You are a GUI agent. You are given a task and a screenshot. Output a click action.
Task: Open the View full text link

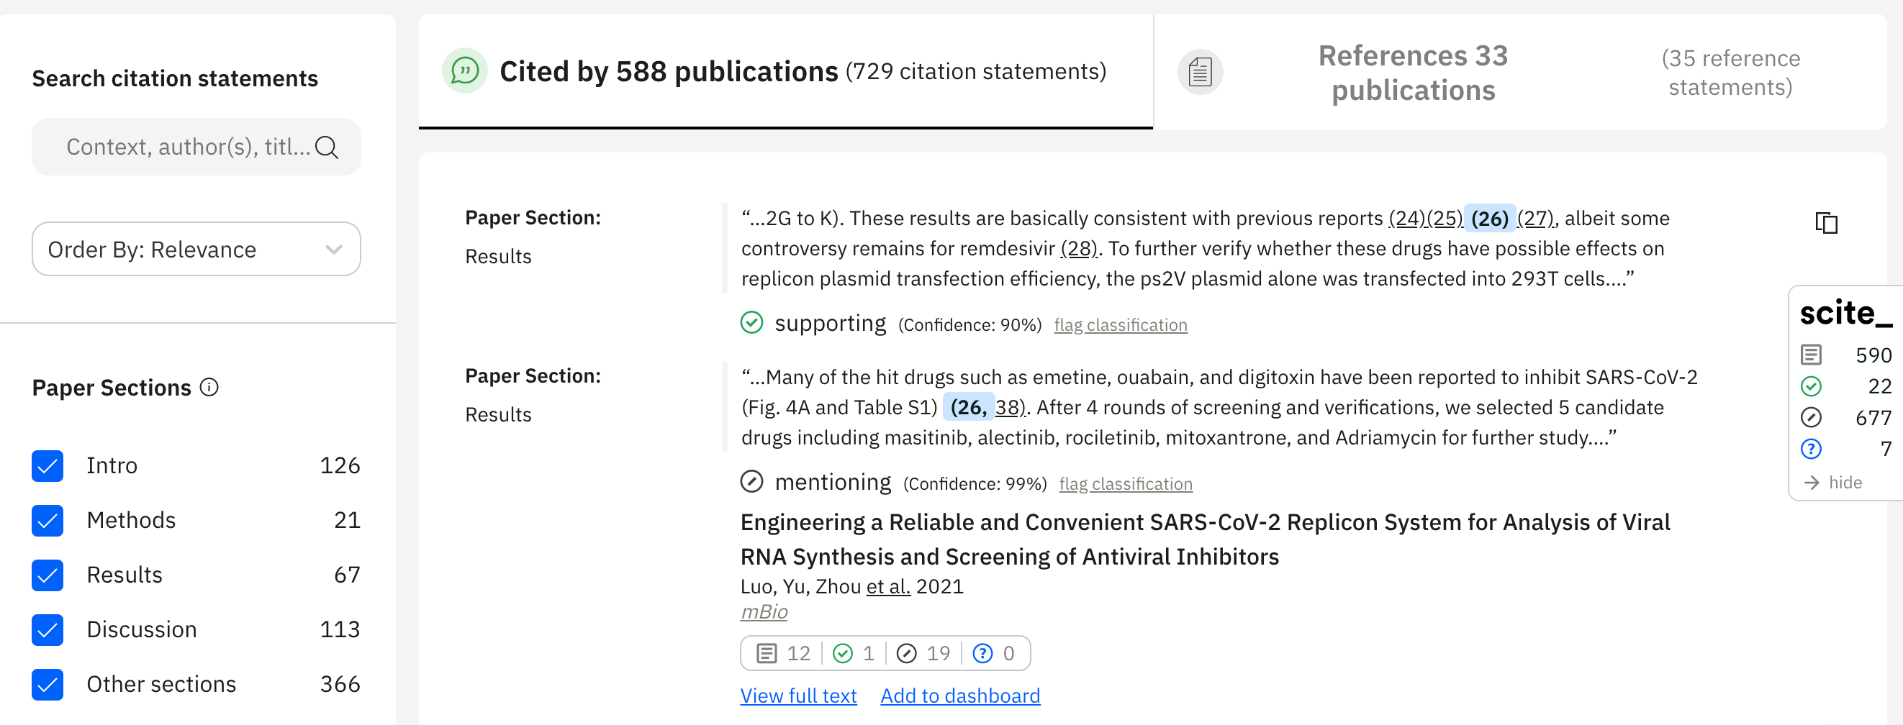tap(798, 696)
